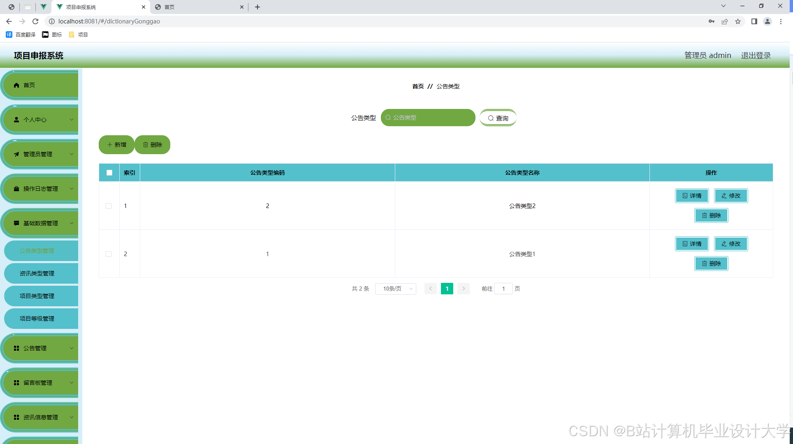Click the 退出登录 logout link

click(756, 55)
